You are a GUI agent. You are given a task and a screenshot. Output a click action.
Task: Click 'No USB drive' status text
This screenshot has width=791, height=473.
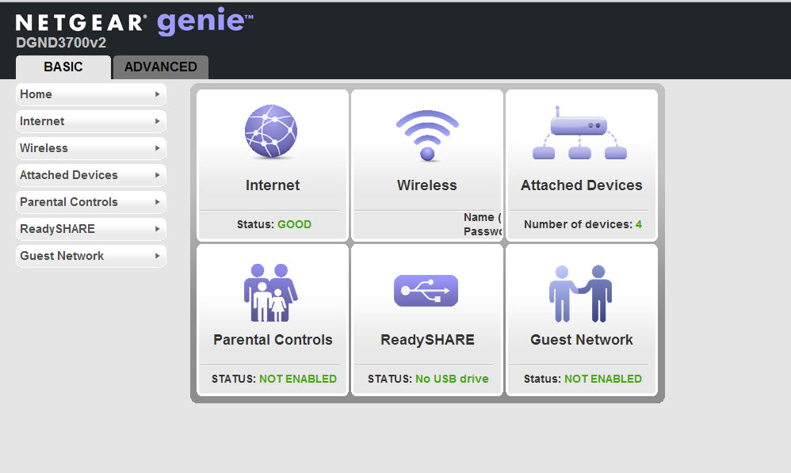452,379
